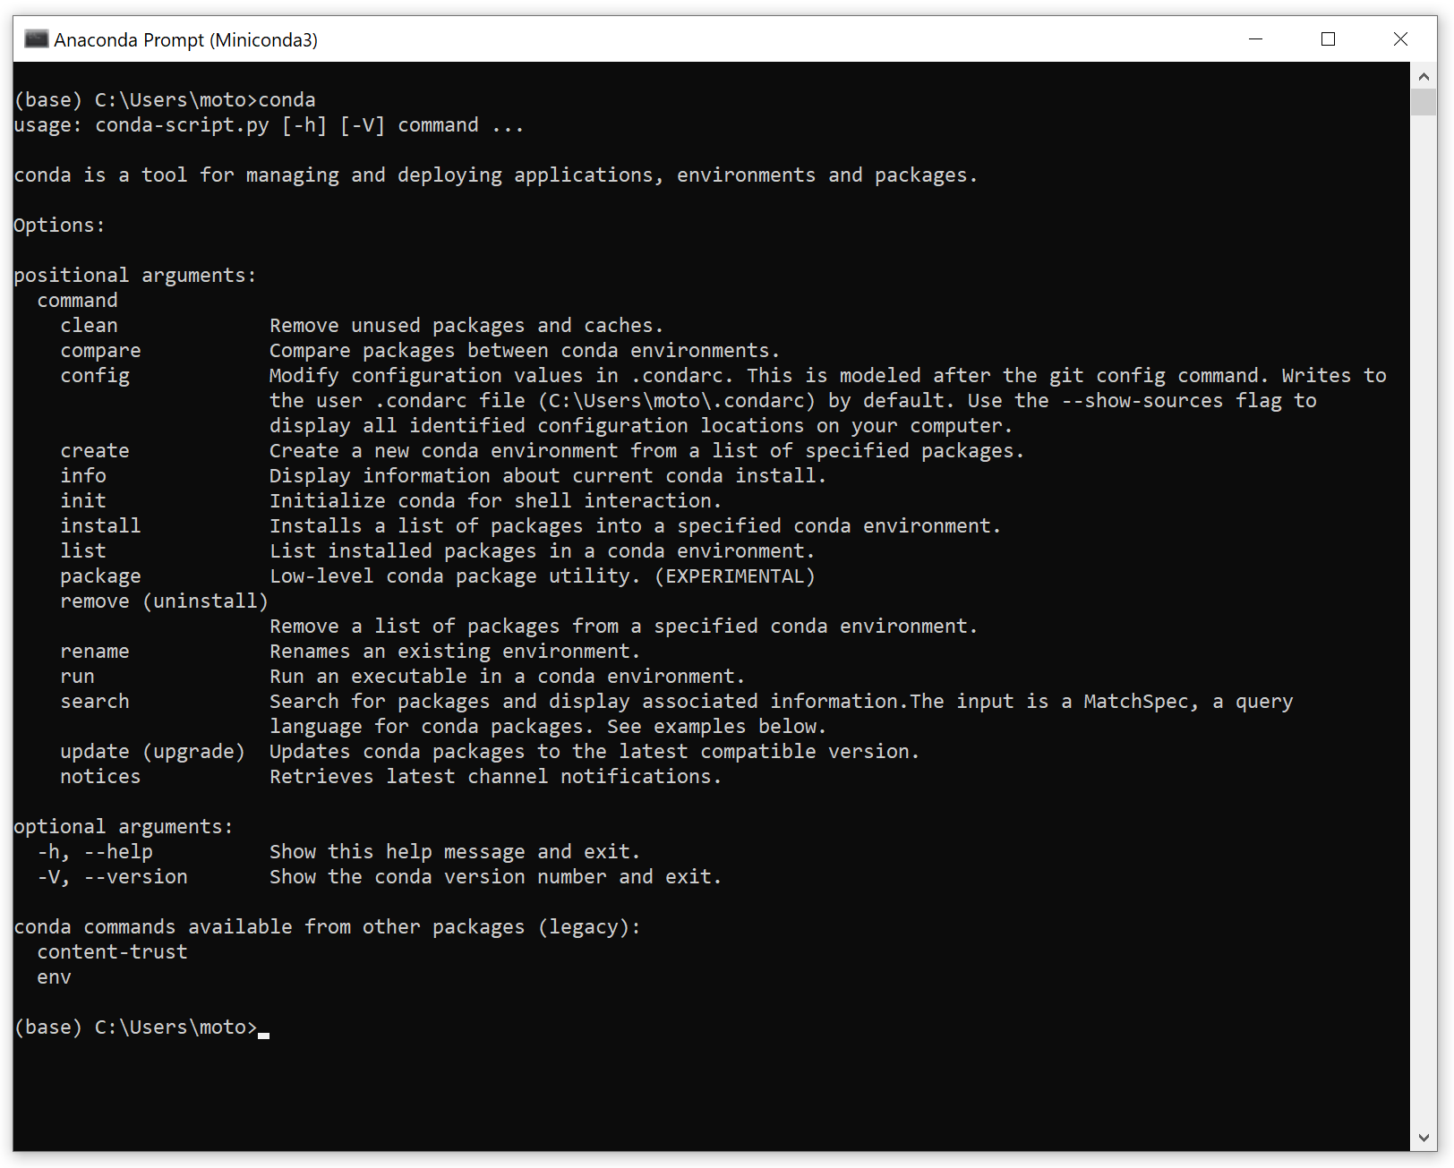Select the clean command entry
This screenshot has width=1454, height=1168.
point(89,325)
